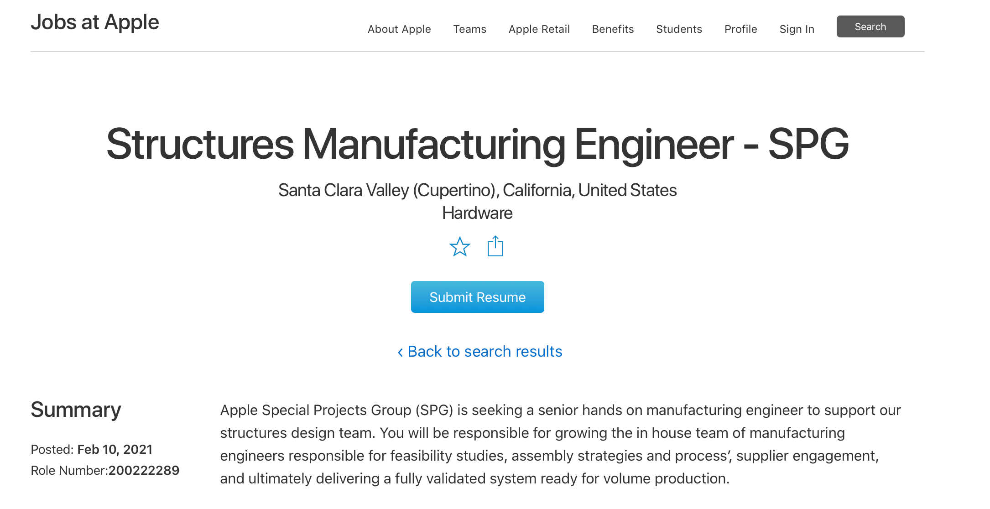Image resolution: width=990 pixels, height=509 pixels.
Task: Open the About Apple menu item
Action: 399,29
